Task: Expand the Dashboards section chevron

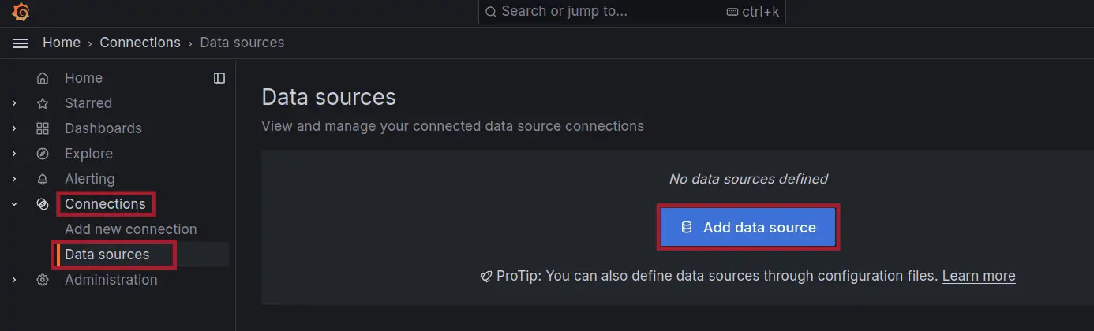Action: [x=14, y=128]
